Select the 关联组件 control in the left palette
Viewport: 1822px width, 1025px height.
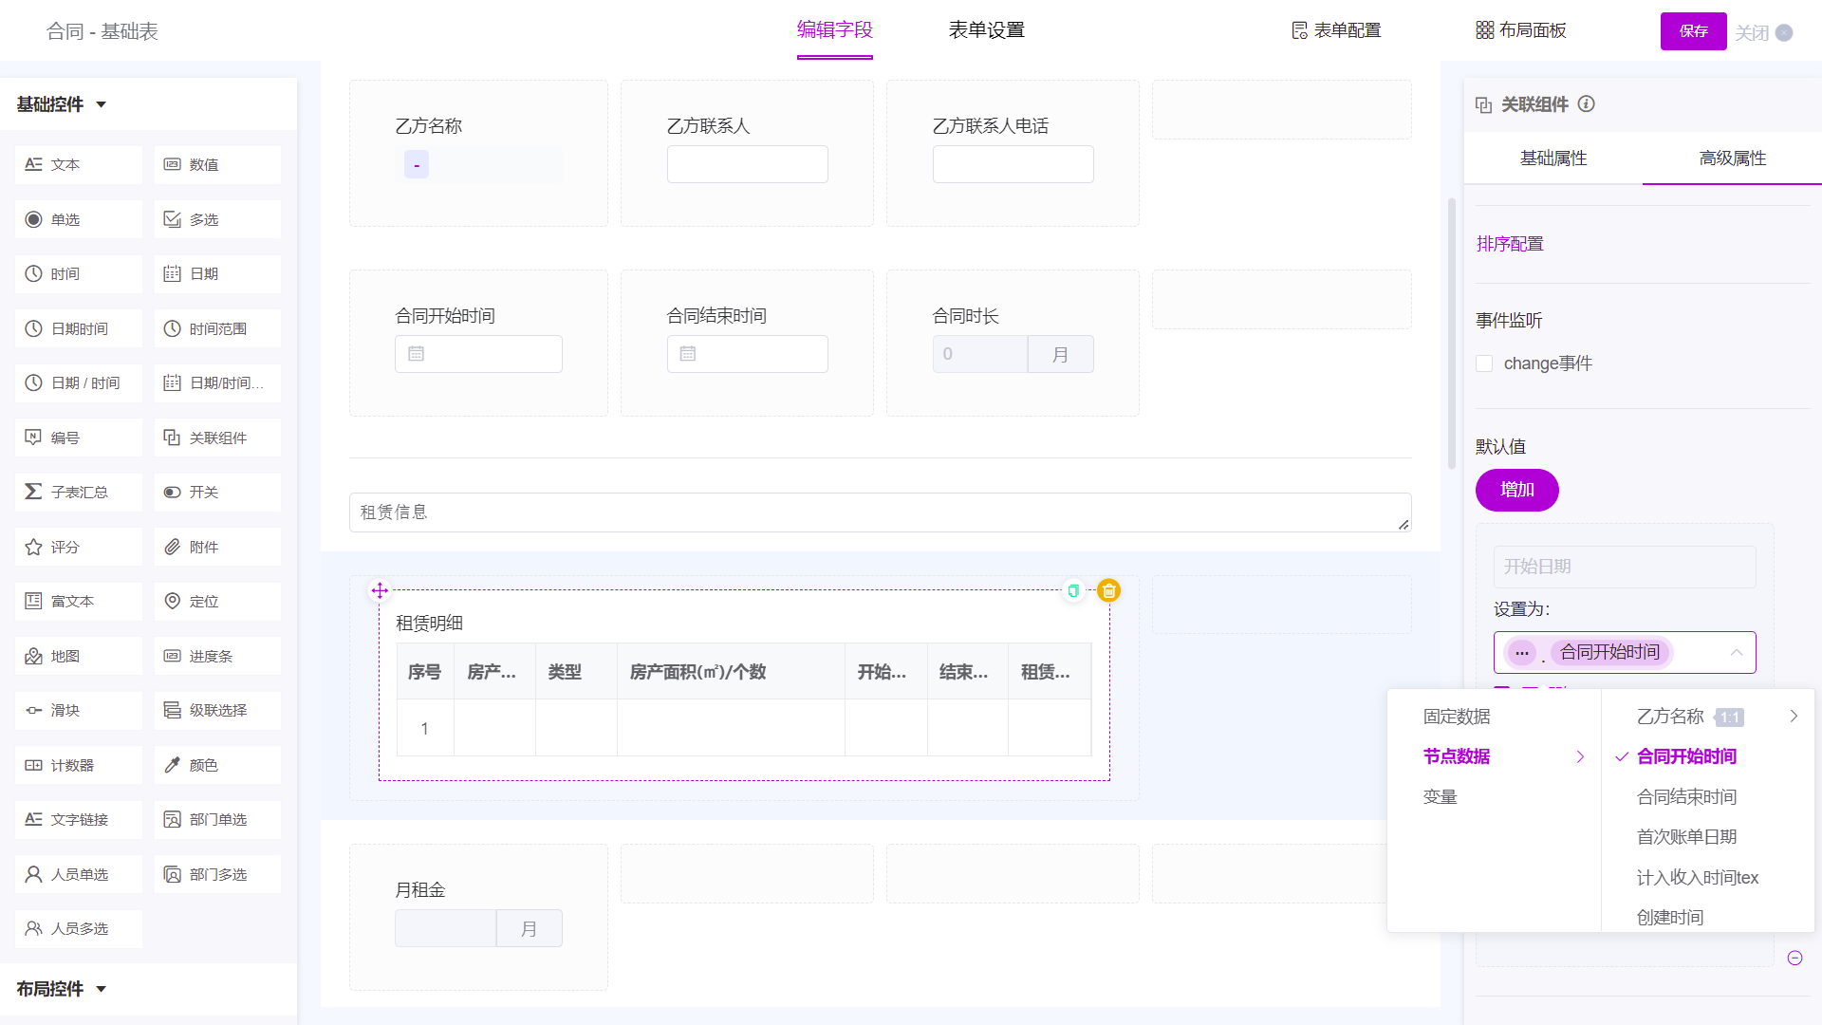pyautogui.click(x=217, y=438)
